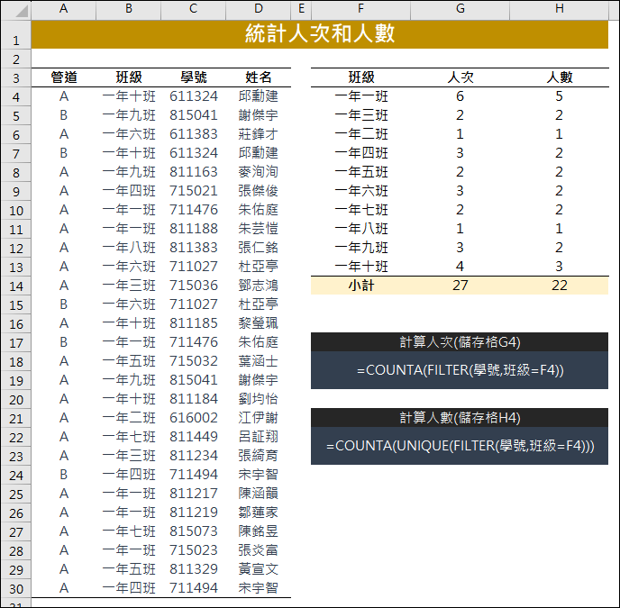Select the name cell 麥洵洵
The width and height of the screenshot is (620, 608).
(259, 172)
